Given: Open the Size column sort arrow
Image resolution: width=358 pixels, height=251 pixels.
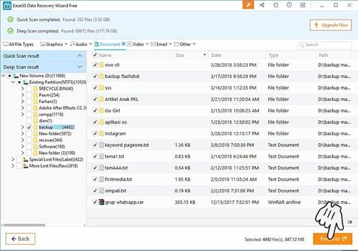Looking at the screenshot, I should (204, 55).
